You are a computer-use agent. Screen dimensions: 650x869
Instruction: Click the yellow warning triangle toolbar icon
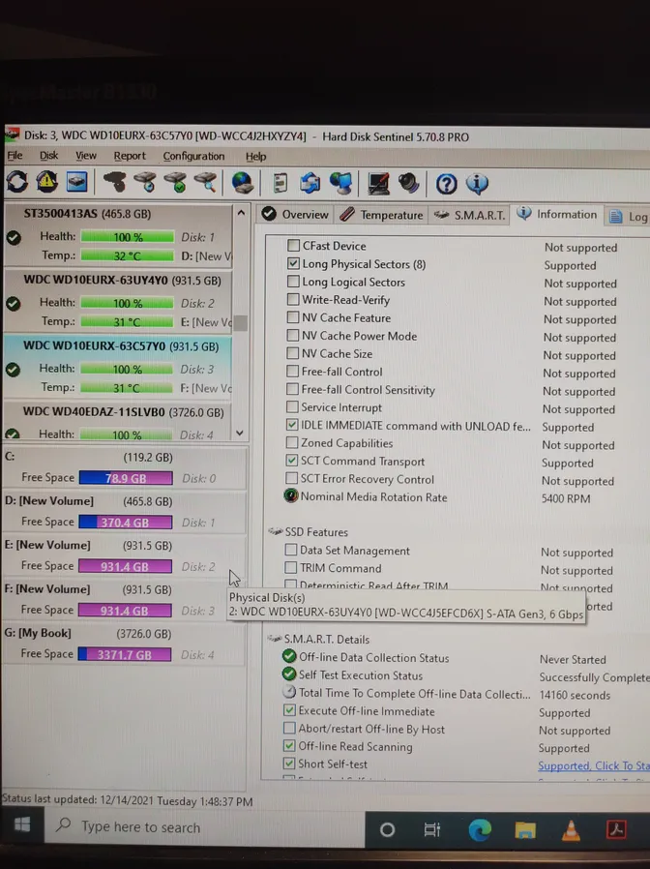47,181
